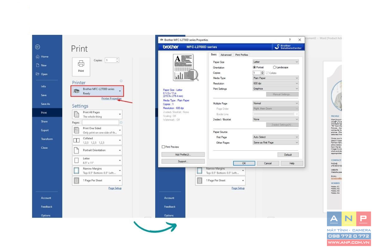This screenshot has width=374, height=249.
Task: Toggle the Collate checkbox in Brother dialog
Action: (x=271, y=73)
